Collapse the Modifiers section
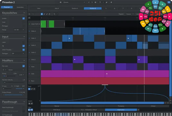This screenshot has width=172, height=116. [x=24, y=60]
